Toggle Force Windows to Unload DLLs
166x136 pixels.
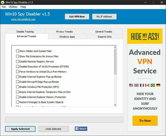click(17, 72)
